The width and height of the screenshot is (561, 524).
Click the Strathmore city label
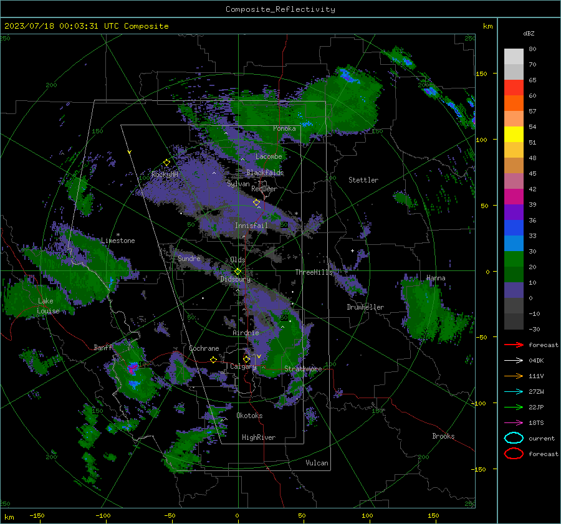tap(303, 369)
